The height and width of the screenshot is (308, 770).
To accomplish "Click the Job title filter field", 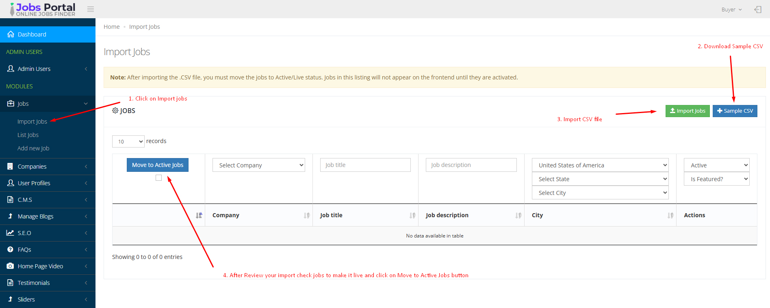I will tap(365, 165).
